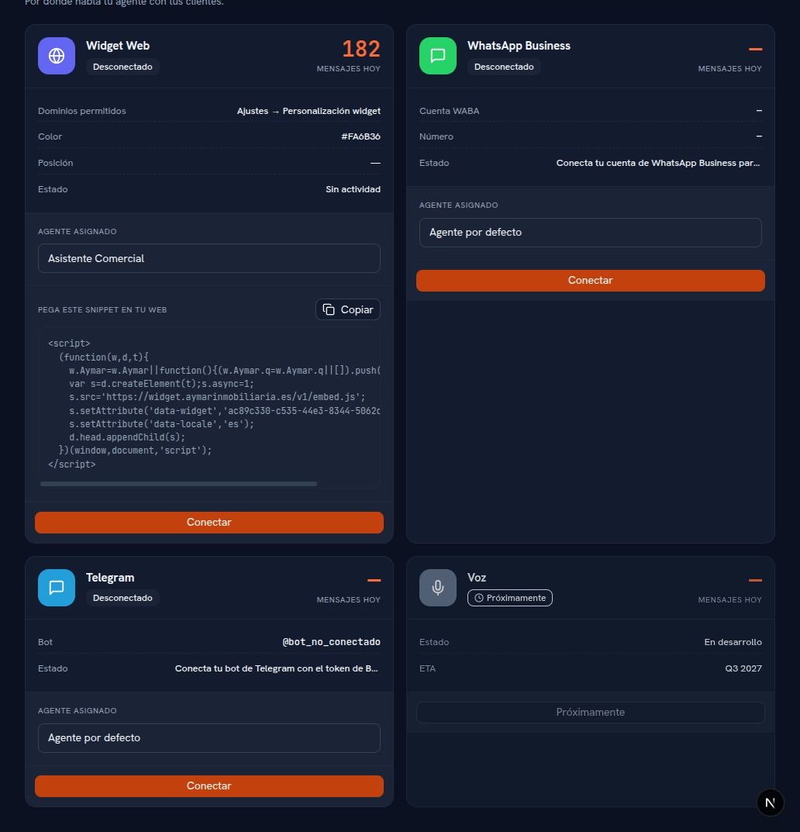Click the Dominios permitidos label
800x832 pixels.
pyautogui.click(x=81, y=111)
